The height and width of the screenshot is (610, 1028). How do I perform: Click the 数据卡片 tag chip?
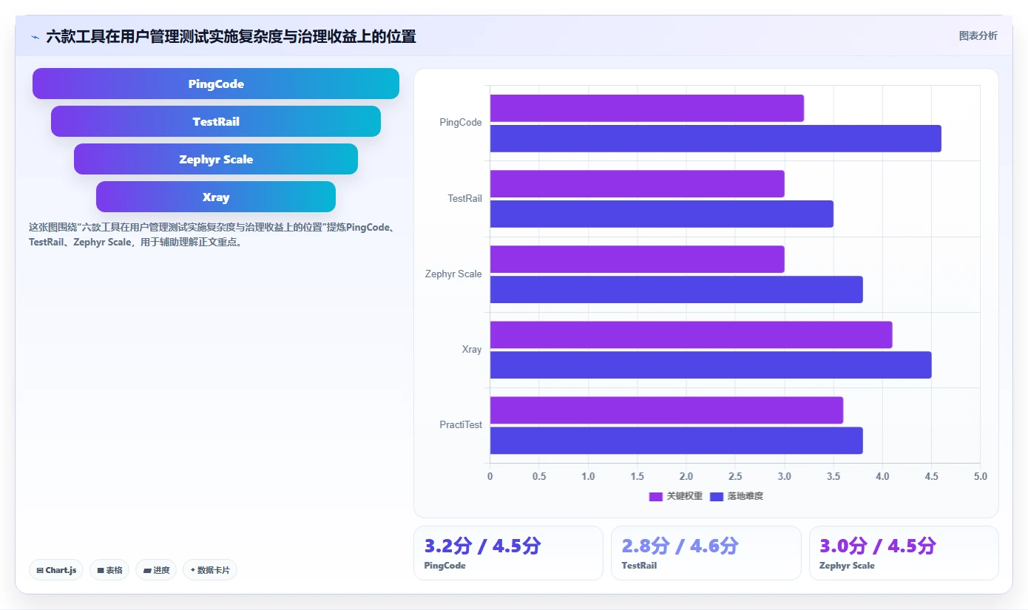click(x=210, y=570)
